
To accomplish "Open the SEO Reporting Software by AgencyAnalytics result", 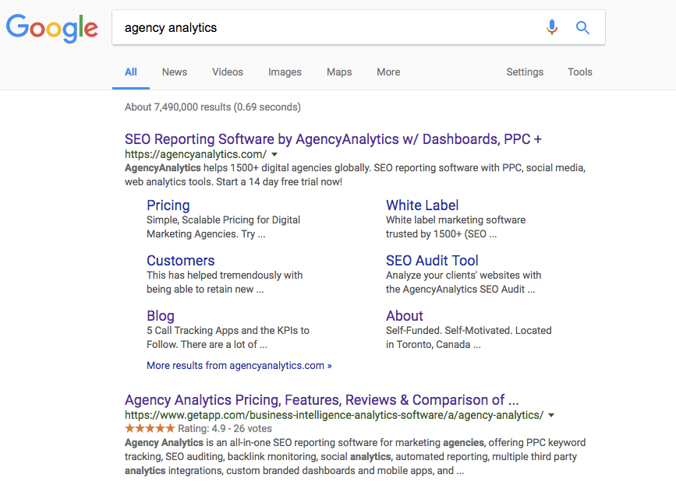I will pos(333,139).
